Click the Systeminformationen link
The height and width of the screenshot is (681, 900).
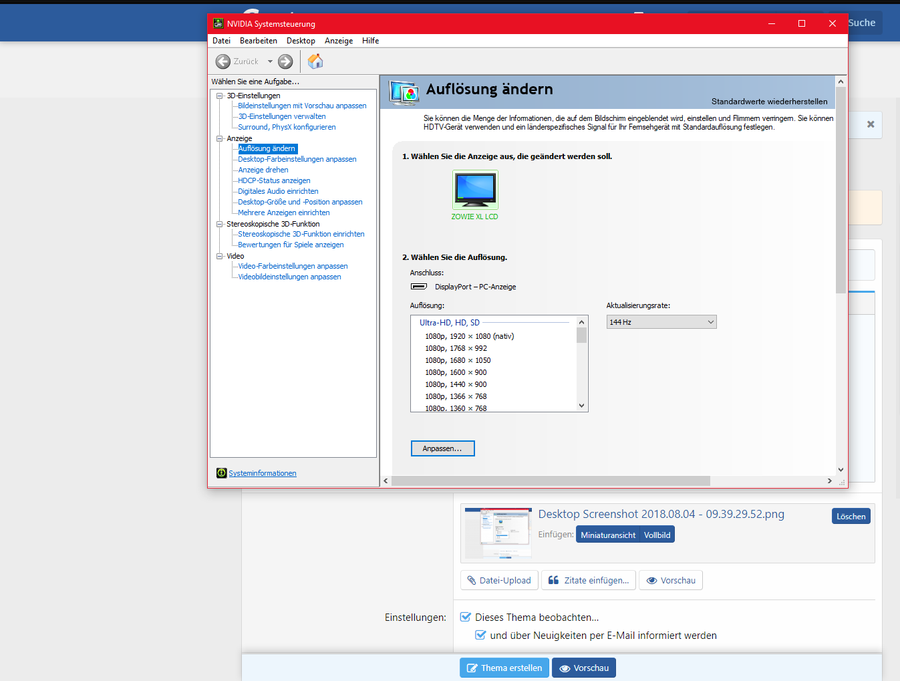263,473
